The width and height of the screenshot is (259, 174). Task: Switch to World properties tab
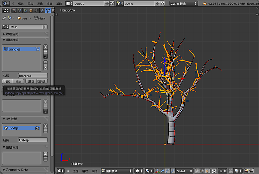[x=25, y=10]
